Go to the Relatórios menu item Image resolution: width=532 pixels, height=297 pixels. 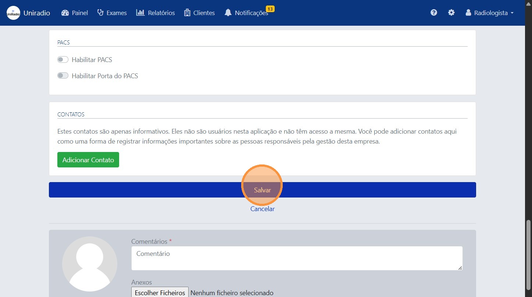[x=161, y=13]
